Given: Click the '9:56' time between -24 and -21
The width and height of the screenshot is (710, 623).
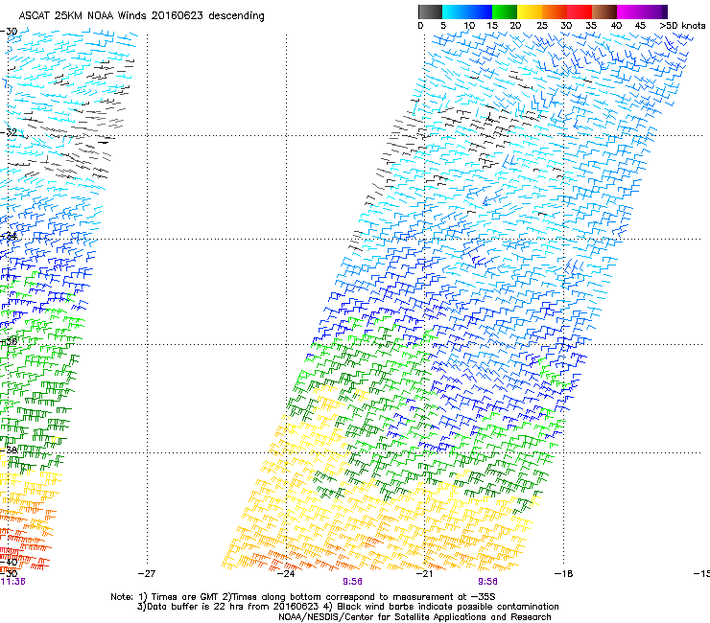Looking at the screenshot, I should click(x=352, y=582).
